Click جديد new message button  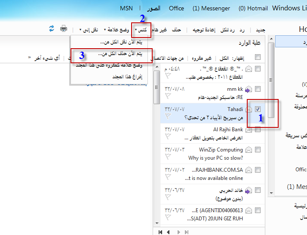[261, 30]
